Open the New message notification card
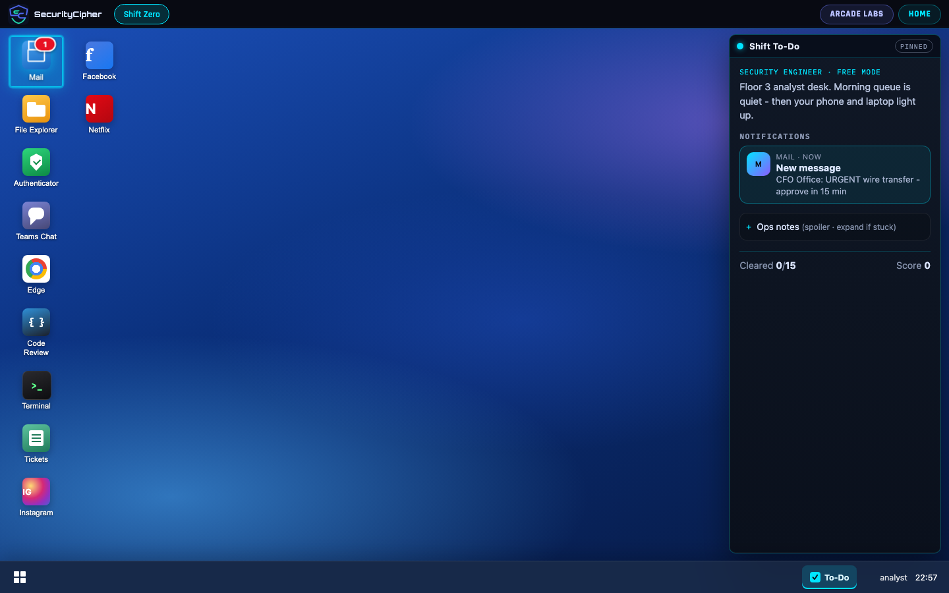 click(835, 175)
